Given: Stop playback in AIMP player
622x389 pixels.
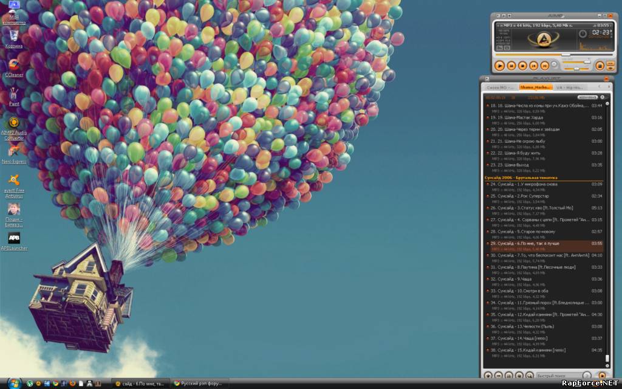Looking at the screenshot, I should tap(522, 66).
